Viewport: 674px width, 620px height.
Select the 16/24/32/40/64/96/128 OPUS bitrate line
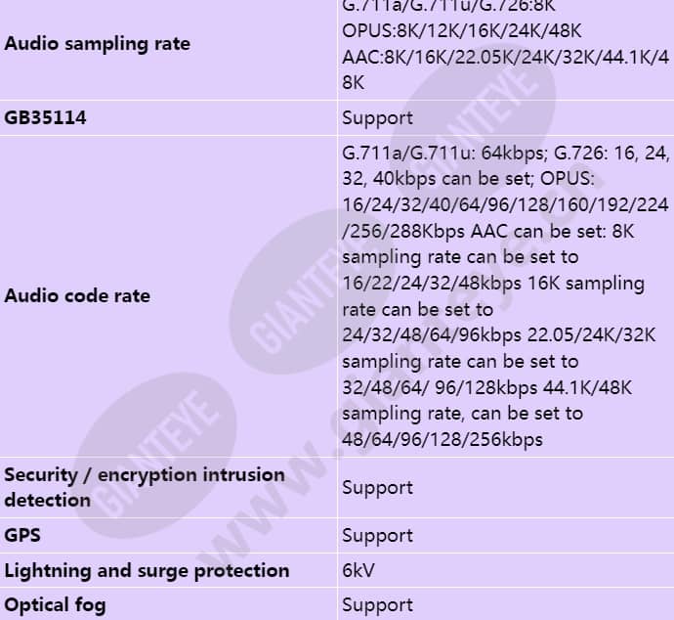coord(506,204)
